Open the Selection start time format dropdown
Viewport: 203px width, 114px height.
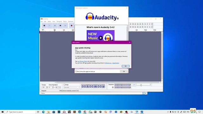[x=130, y=85]
